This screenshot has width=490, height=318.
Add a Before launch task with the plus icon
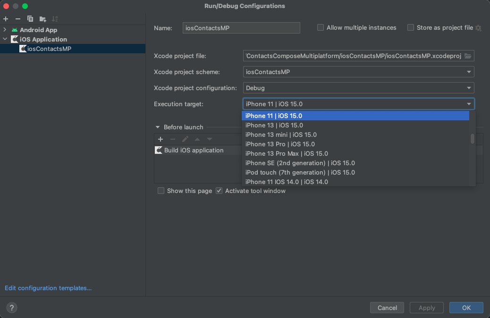pos(161,139)
